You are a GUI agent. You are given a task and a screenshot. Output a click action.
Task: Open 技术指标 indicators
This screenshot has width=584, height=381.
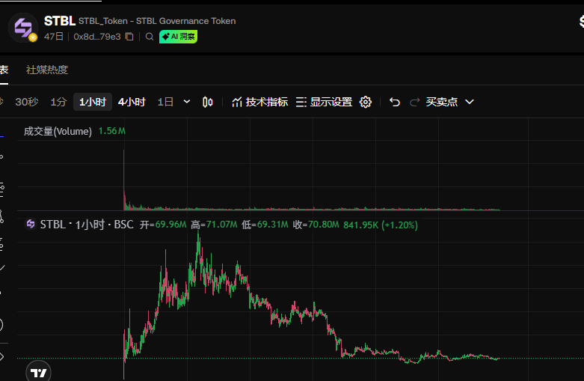tap(259, 102)
